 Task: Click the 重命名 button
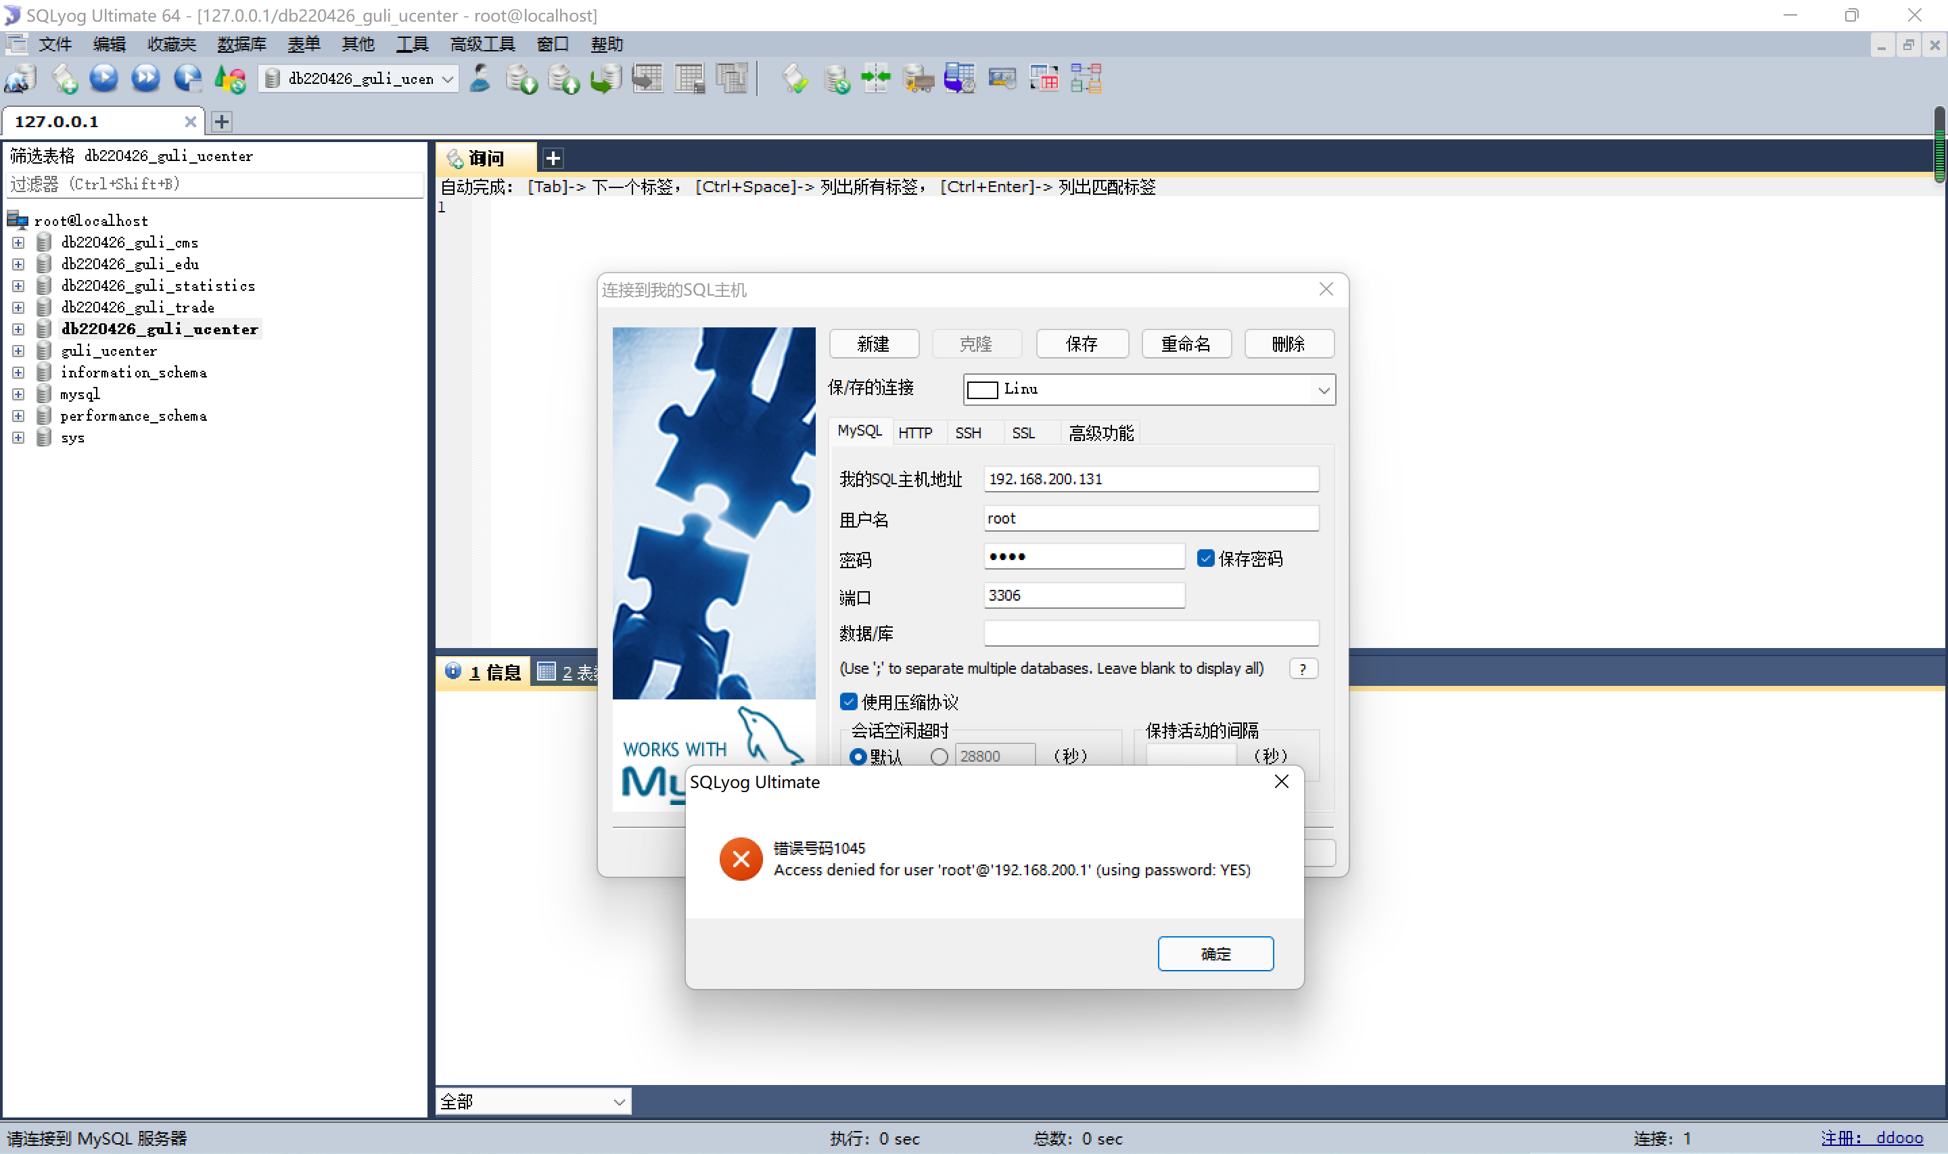[x=1186, y=344]
